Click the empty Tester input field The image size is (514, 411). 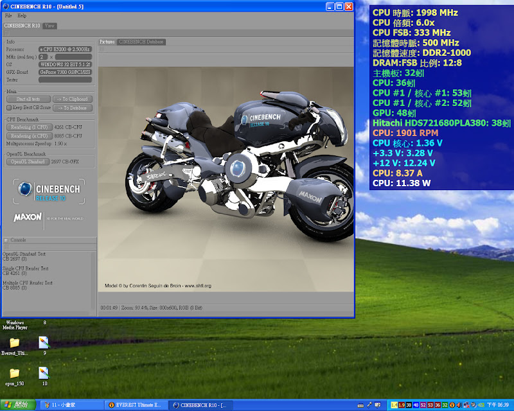pyautogui.click(x=65, y=80)
